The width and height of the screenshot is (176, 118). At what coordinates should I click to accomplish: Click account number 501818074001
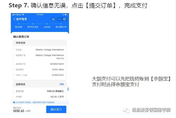57,64
